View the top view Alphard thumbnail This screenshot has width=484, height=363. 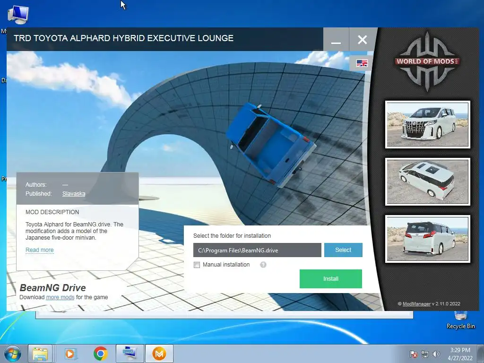(x=427, y=181)
